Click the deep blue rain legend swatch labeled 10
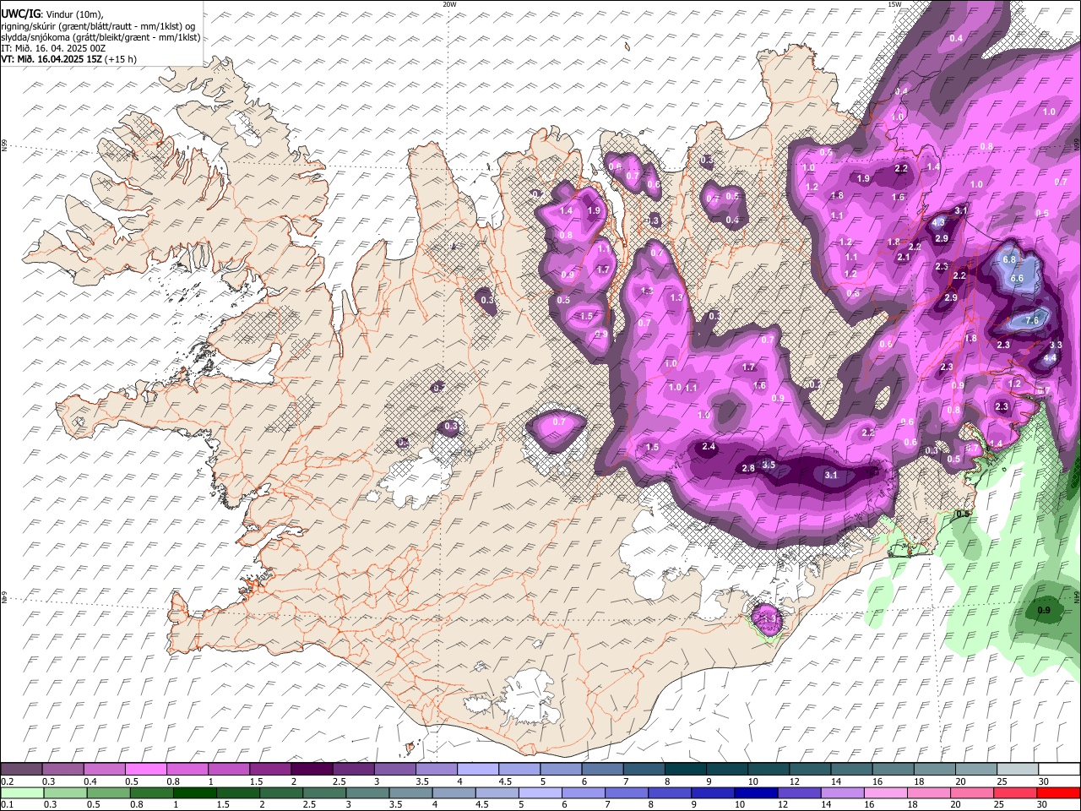Viewport: 1081px width, 811px height. click(755, 793)
